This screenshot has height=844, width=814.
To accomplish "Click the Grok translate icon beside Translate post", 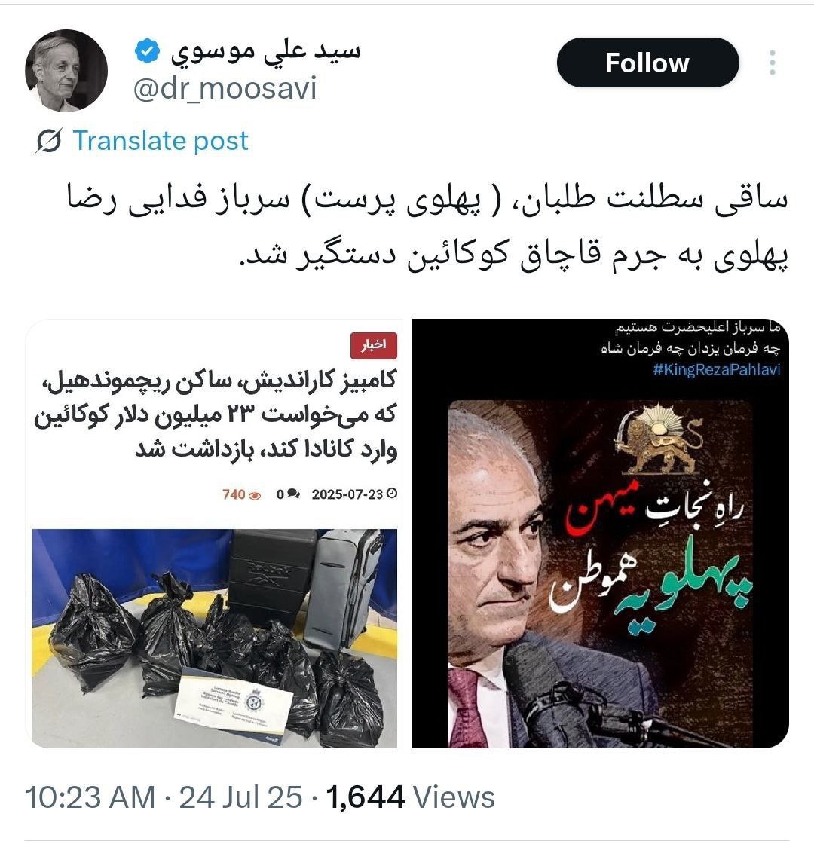I will pyautogui.click(x=49, y=141).
